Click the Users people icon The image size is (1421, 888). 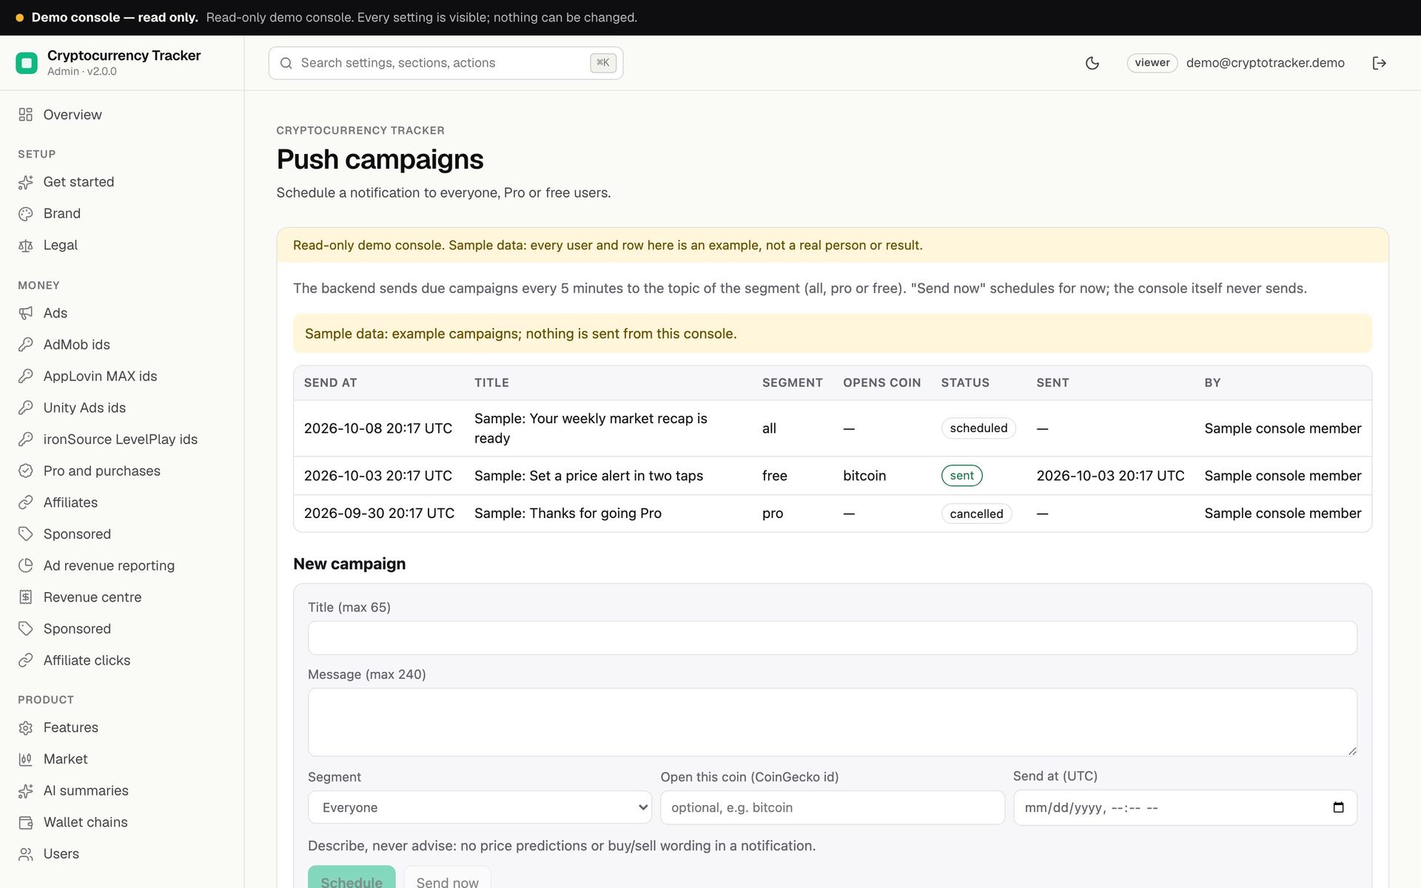[26, 854]
